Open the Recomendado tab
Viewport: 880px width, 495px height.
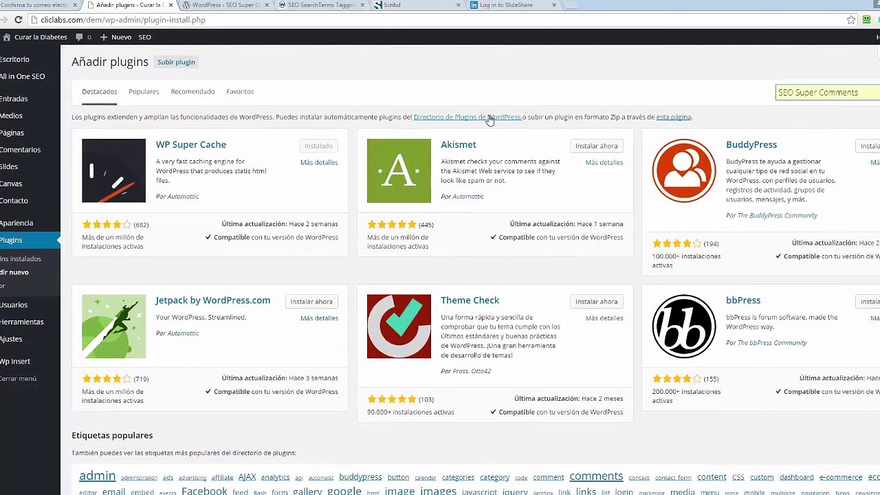(192, 91)
